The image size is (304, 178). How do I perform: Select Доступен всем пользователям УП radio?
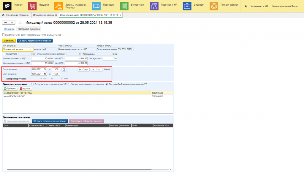point(32,84)
